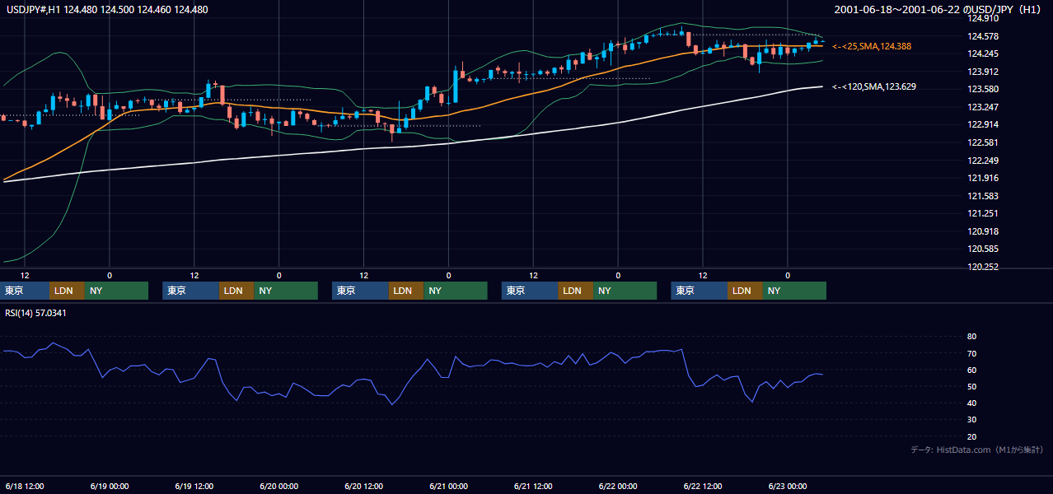Select the 2001-06-18〜2001-06-22 USD/JPY heading
This screenshot has width=1053, height=494.
pyautogui.click(x=937, y=10)
